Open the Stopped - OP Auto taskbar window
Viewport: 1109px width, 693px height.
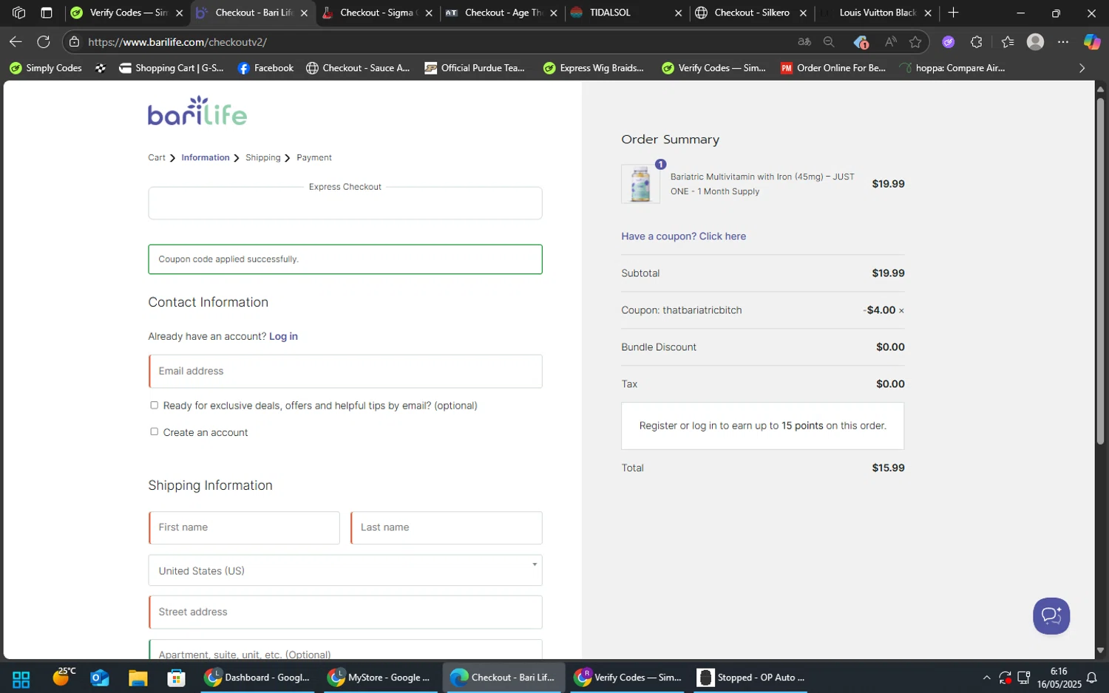[751, 677]
